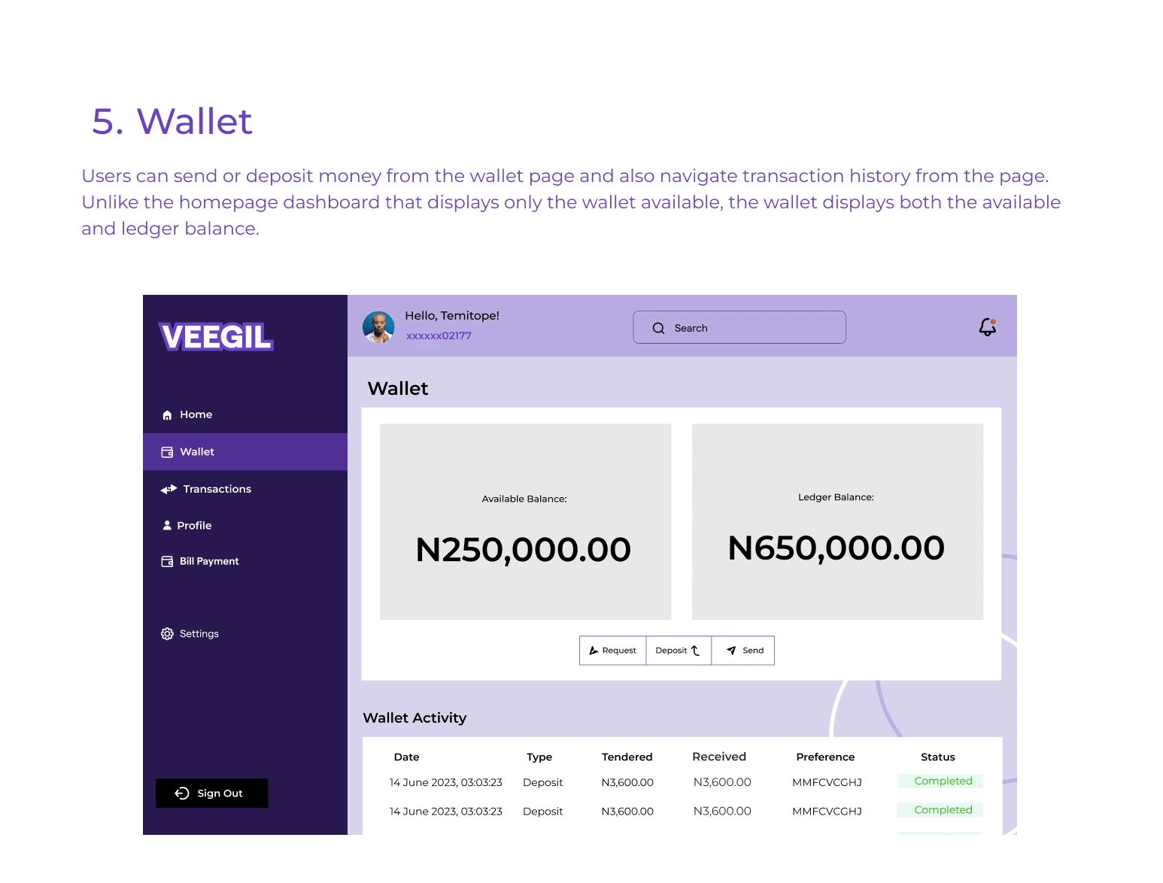
Task: Click the Profile person icon
Action: click(x=167, y=526)
